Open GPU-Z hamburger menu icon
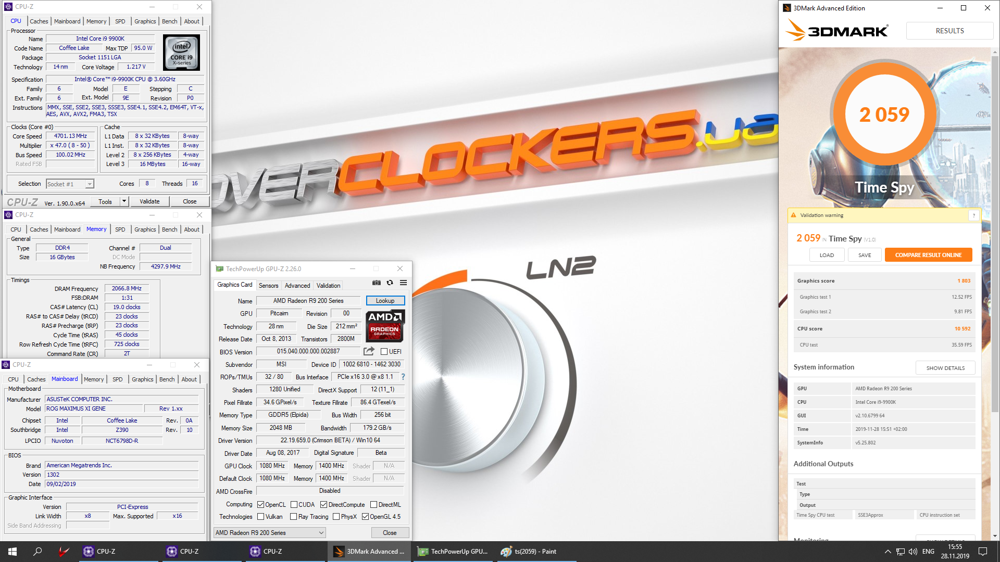This screenshot has width=1000, height=562. pyautogui.click(x=403, y=283)
